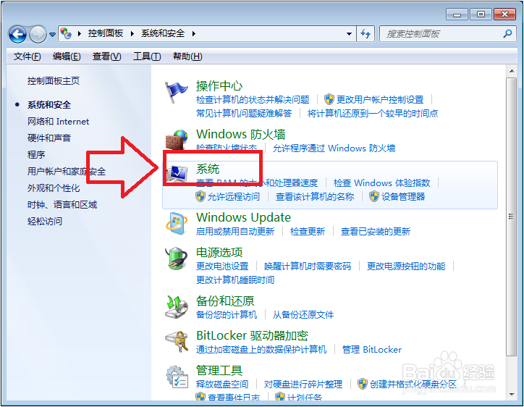
Task: Click the Back navigation arrow button
Action: tap(17, 34)
